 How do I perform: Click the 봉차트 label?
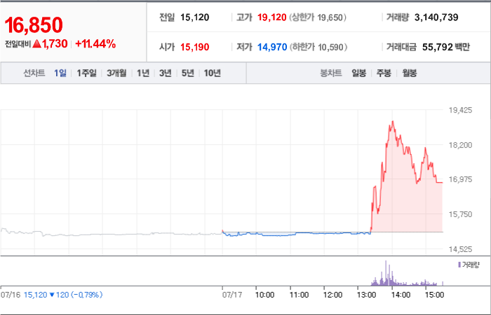(x=330, y=73)
